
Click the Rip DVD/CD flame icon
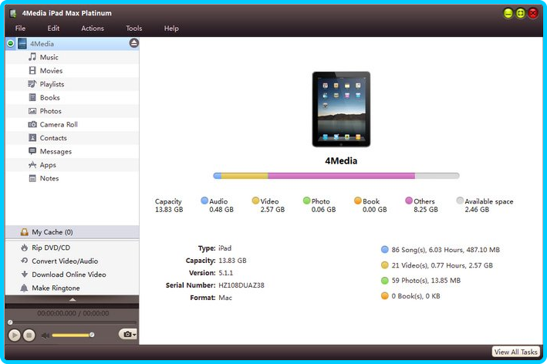[24, 248]
